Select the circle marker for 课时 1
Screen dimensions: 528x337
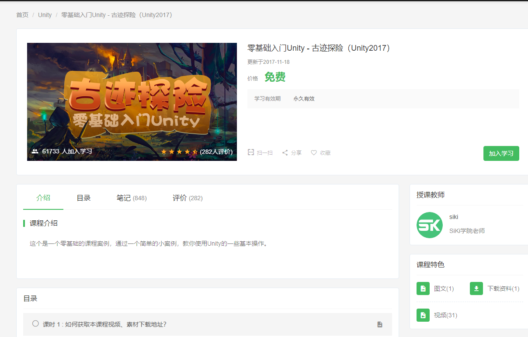tap(35, 323)
